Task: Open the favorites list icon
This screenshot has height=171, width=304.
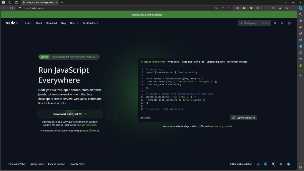Action: (273, 8)
